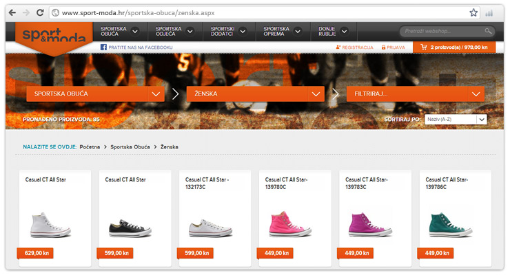Reload the page with the refresh icon
This screenshot has height=275, width=510.
tap(40, 12)
